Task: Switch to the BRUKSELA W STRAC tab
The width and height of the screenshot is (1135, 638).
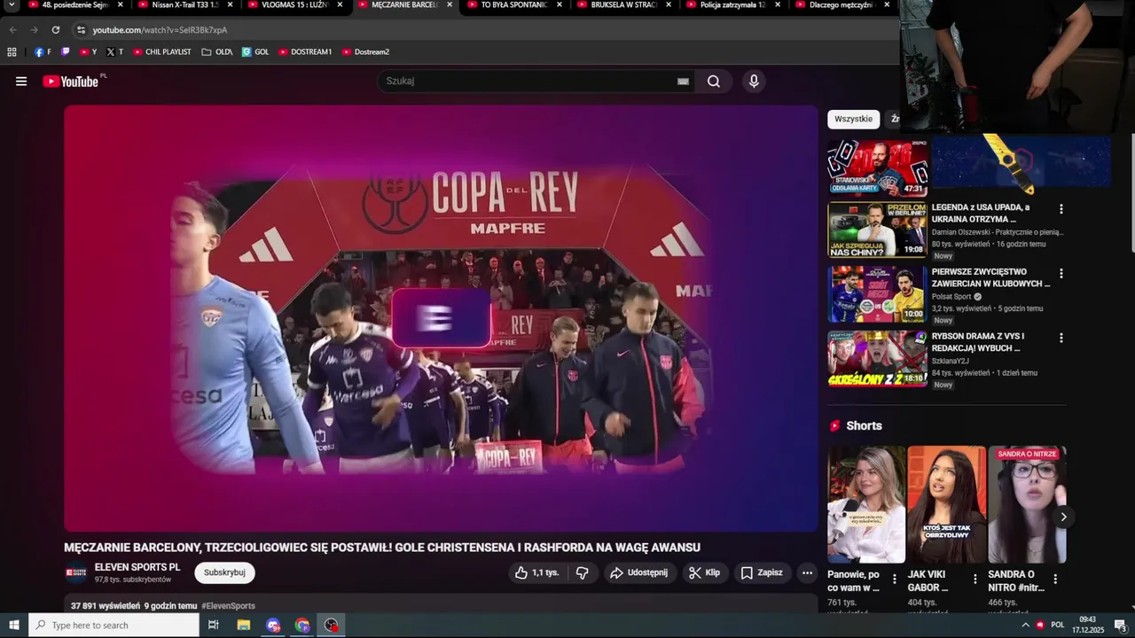Action: [624, 5]
